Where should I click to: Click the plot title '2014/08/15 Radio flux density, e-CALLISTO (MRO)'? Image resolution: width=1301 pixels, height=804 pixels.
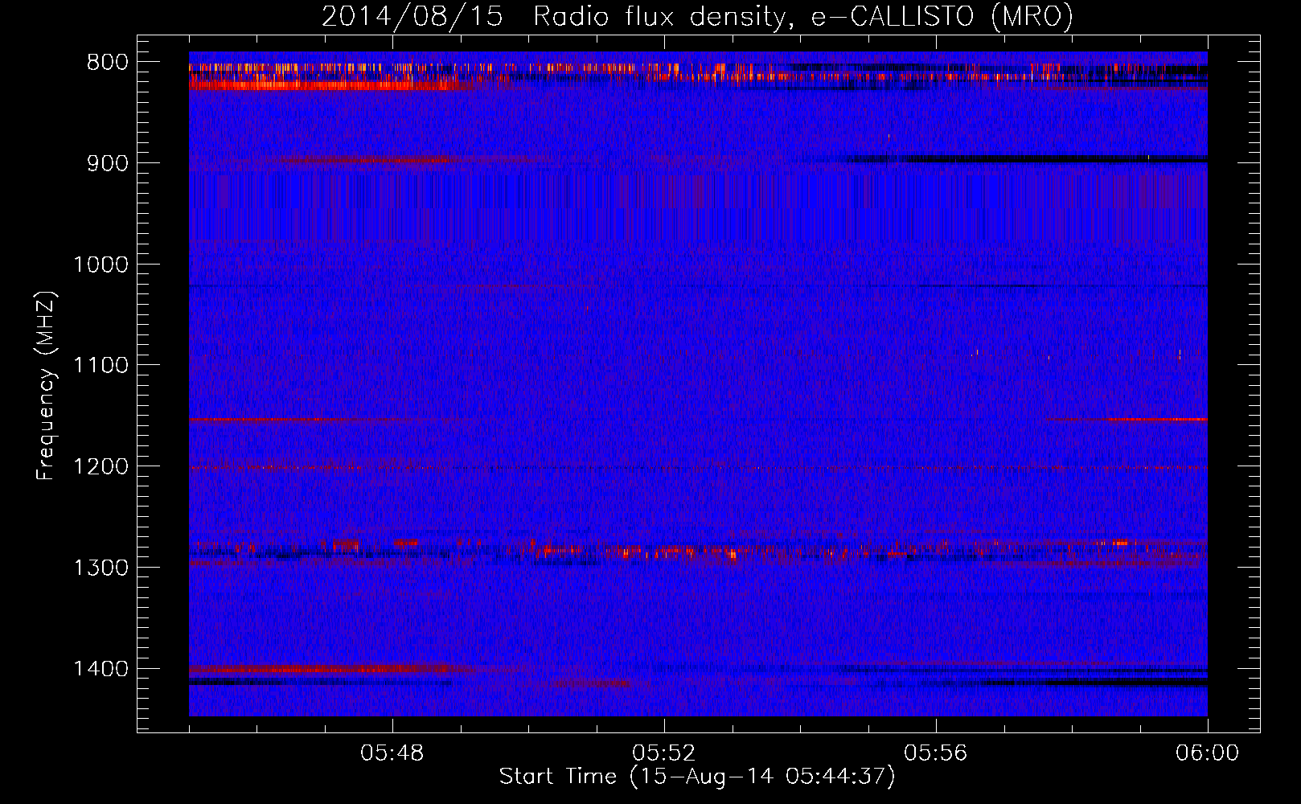tap(697, 17)
